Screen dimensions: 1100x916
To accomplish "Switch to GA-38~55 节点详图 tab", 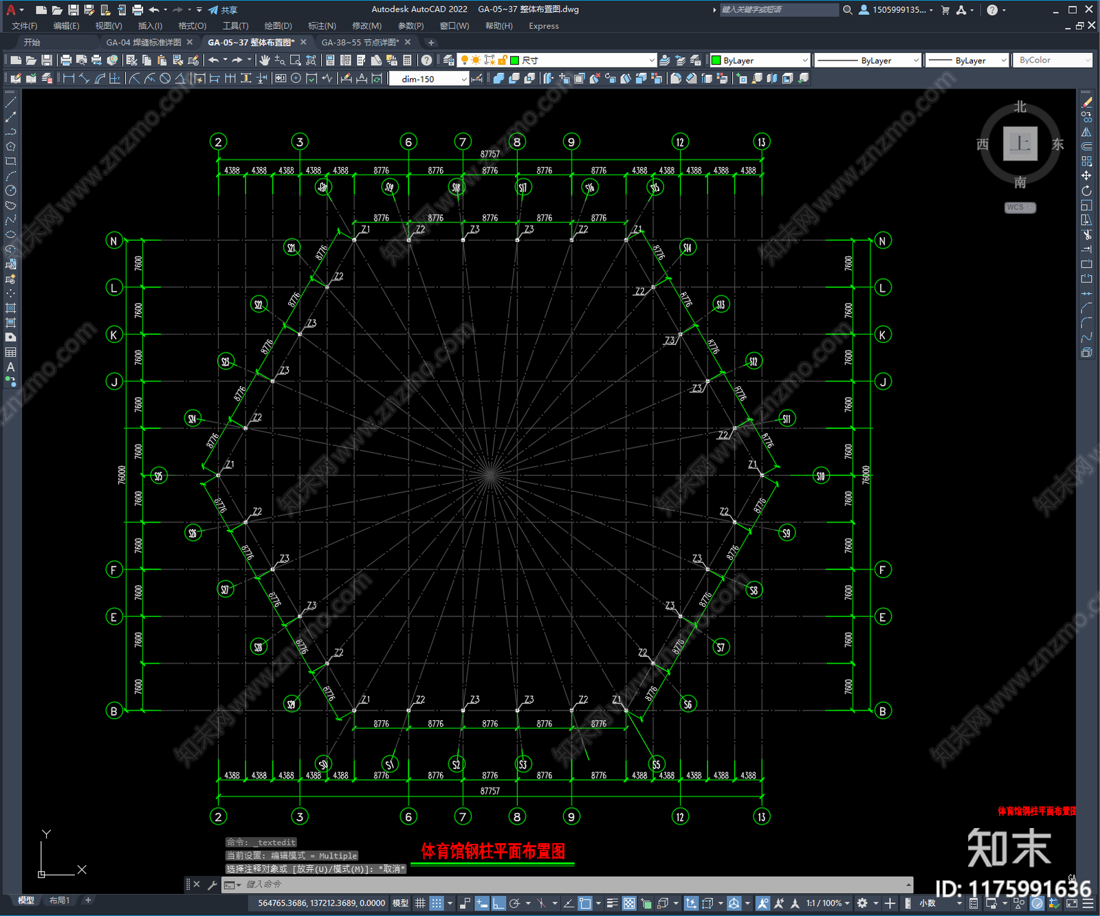I will coord(360,43).
